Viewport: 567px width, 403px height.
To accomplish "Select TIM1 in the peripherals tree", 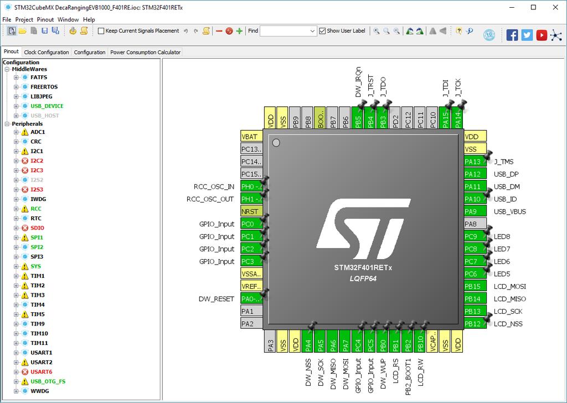I will (x=38, y=276).
